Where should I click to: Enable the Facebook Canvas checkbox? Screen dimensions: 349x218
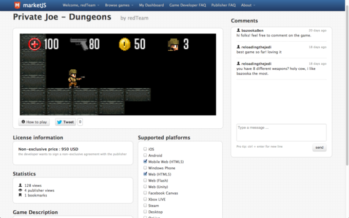click(x=145, y=193)
